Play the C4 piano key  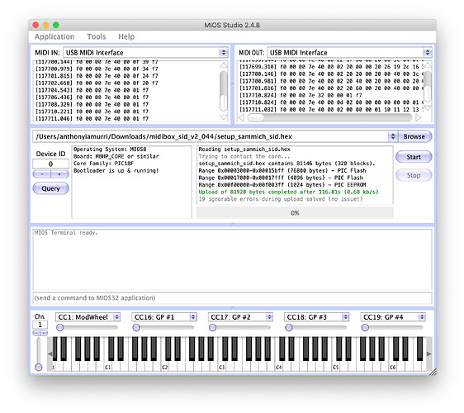[x=279, y=367]
